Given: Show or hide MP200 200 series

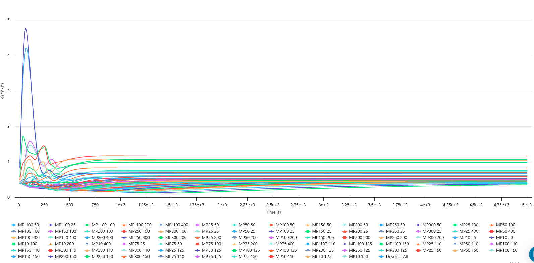Looking at the screenshot, I should (359, 238).
